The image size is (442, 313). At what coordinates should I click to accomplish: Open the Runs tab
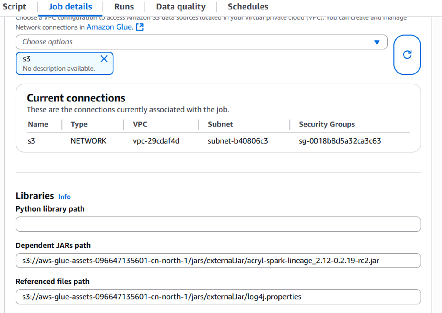124,7
